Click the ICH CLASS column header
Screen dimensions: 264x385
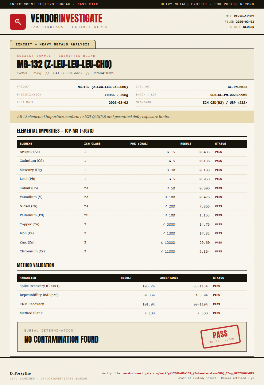pyautogui.click(x=92, y=144)
